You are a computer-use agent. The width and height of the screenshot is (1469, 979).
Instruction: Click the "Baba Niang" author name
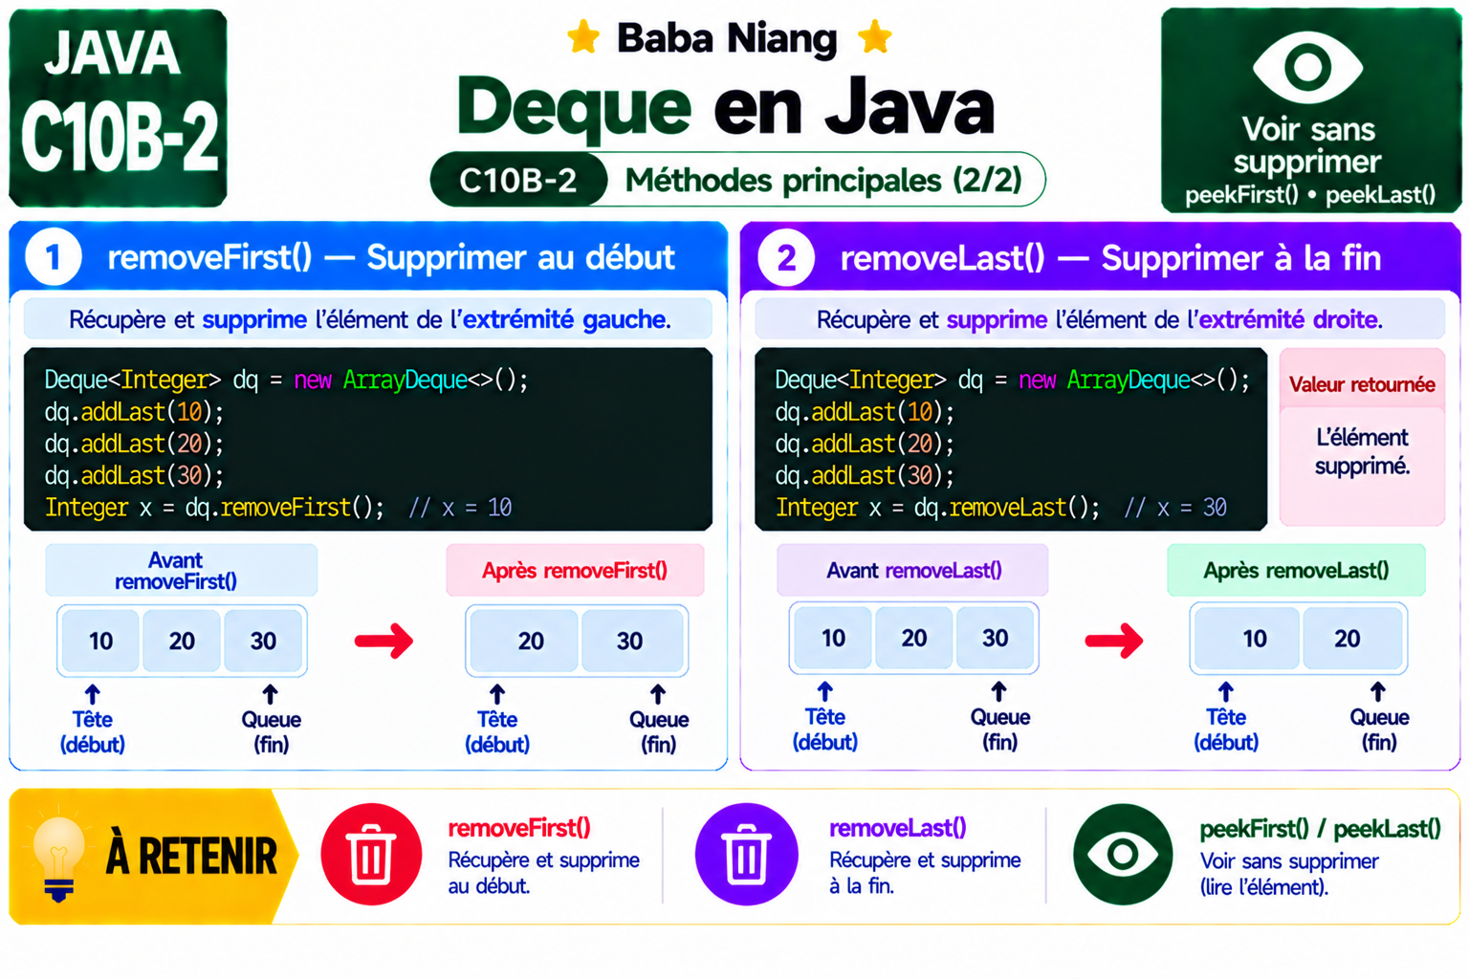(727, 38)
